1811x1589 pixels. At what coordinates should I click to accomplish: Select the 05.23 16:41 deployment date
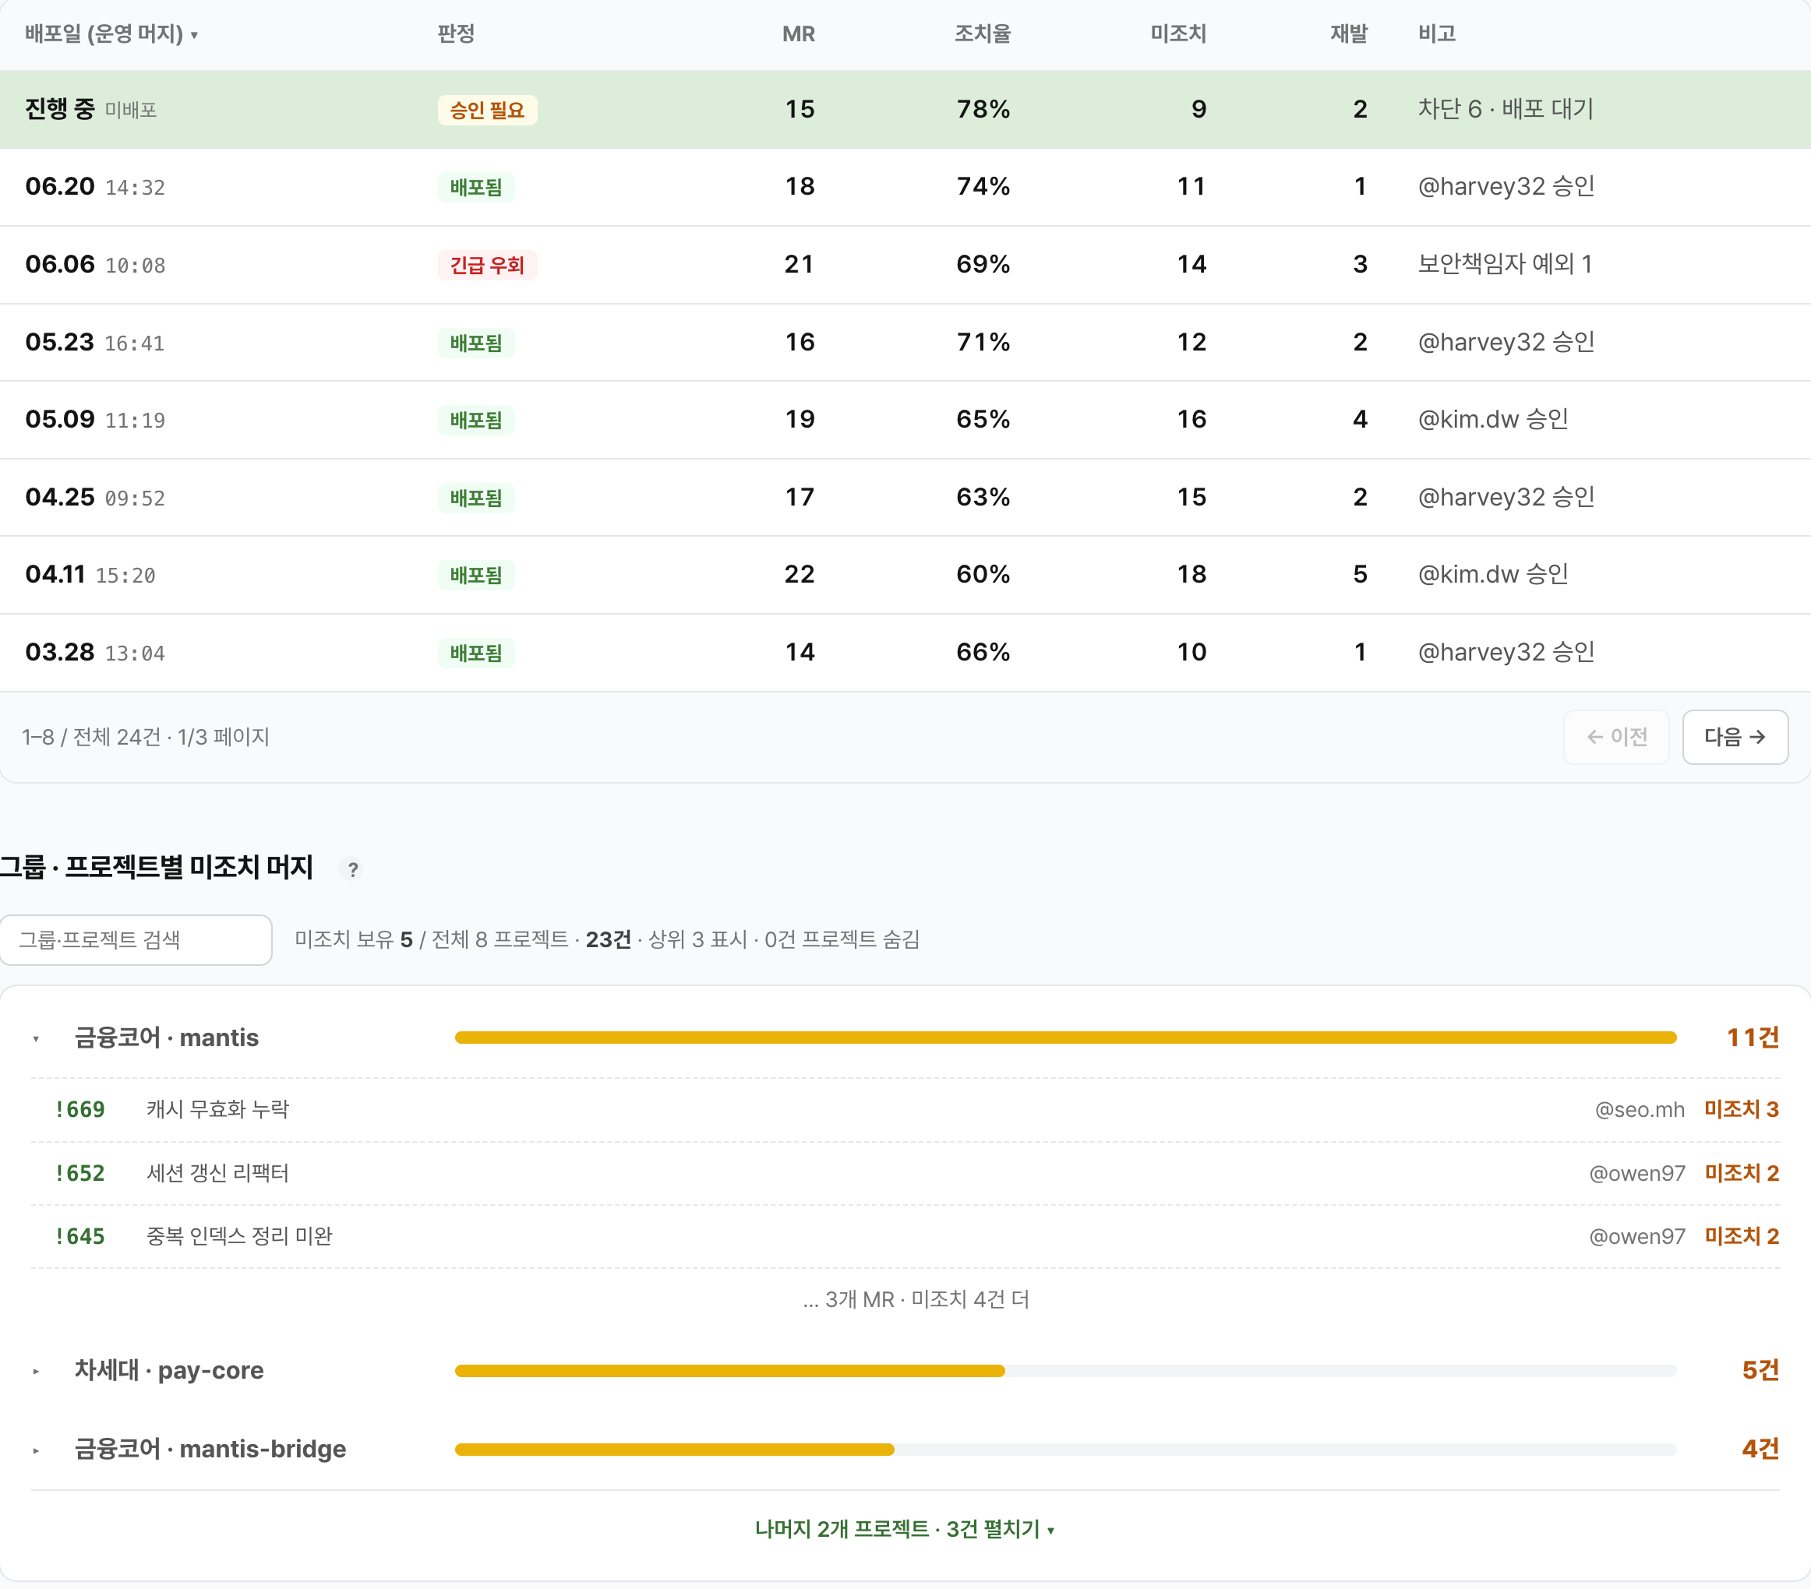95,343
